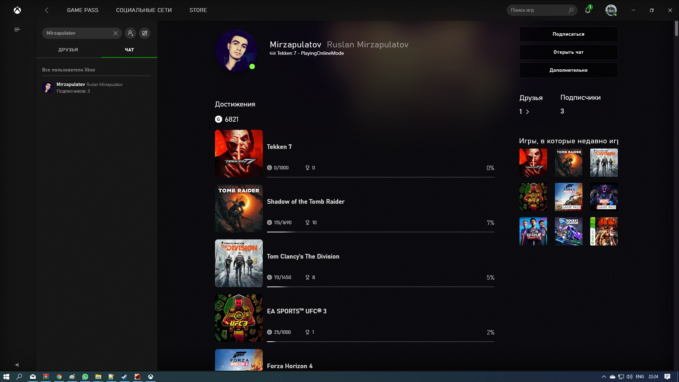Go back with the left arrow
This screenshot has height=382, width=679.
47,10
